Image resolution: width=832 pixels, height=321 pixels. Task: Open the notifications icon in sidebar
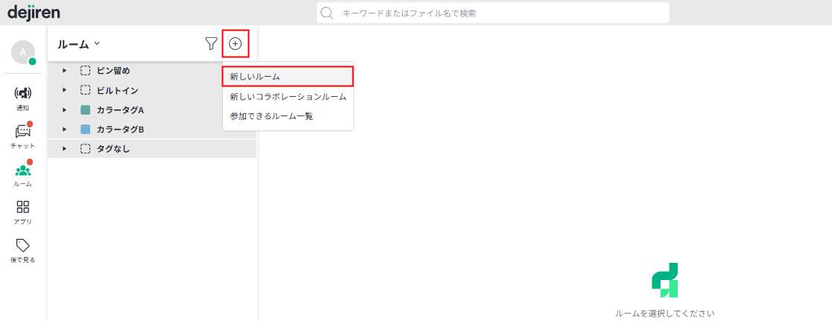pos(22,93)
